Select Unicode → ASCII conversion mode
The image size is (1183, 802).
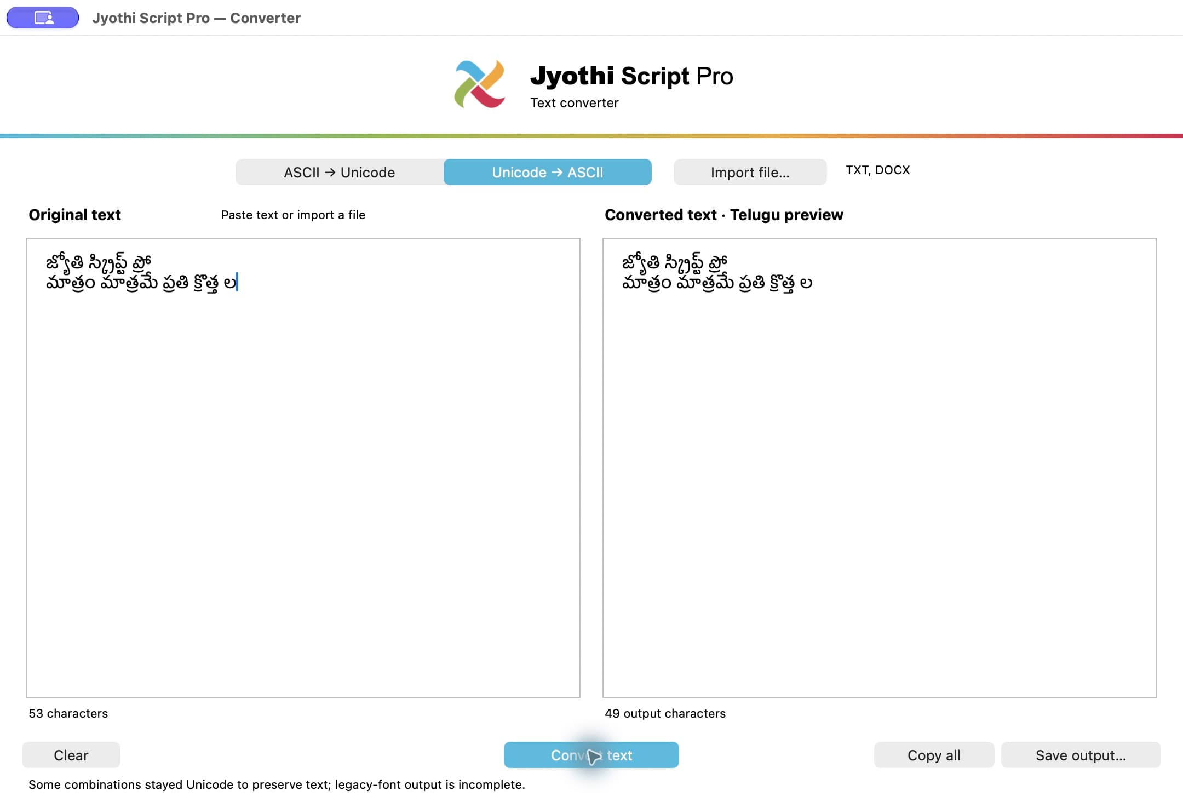click(x=548, y=172)
